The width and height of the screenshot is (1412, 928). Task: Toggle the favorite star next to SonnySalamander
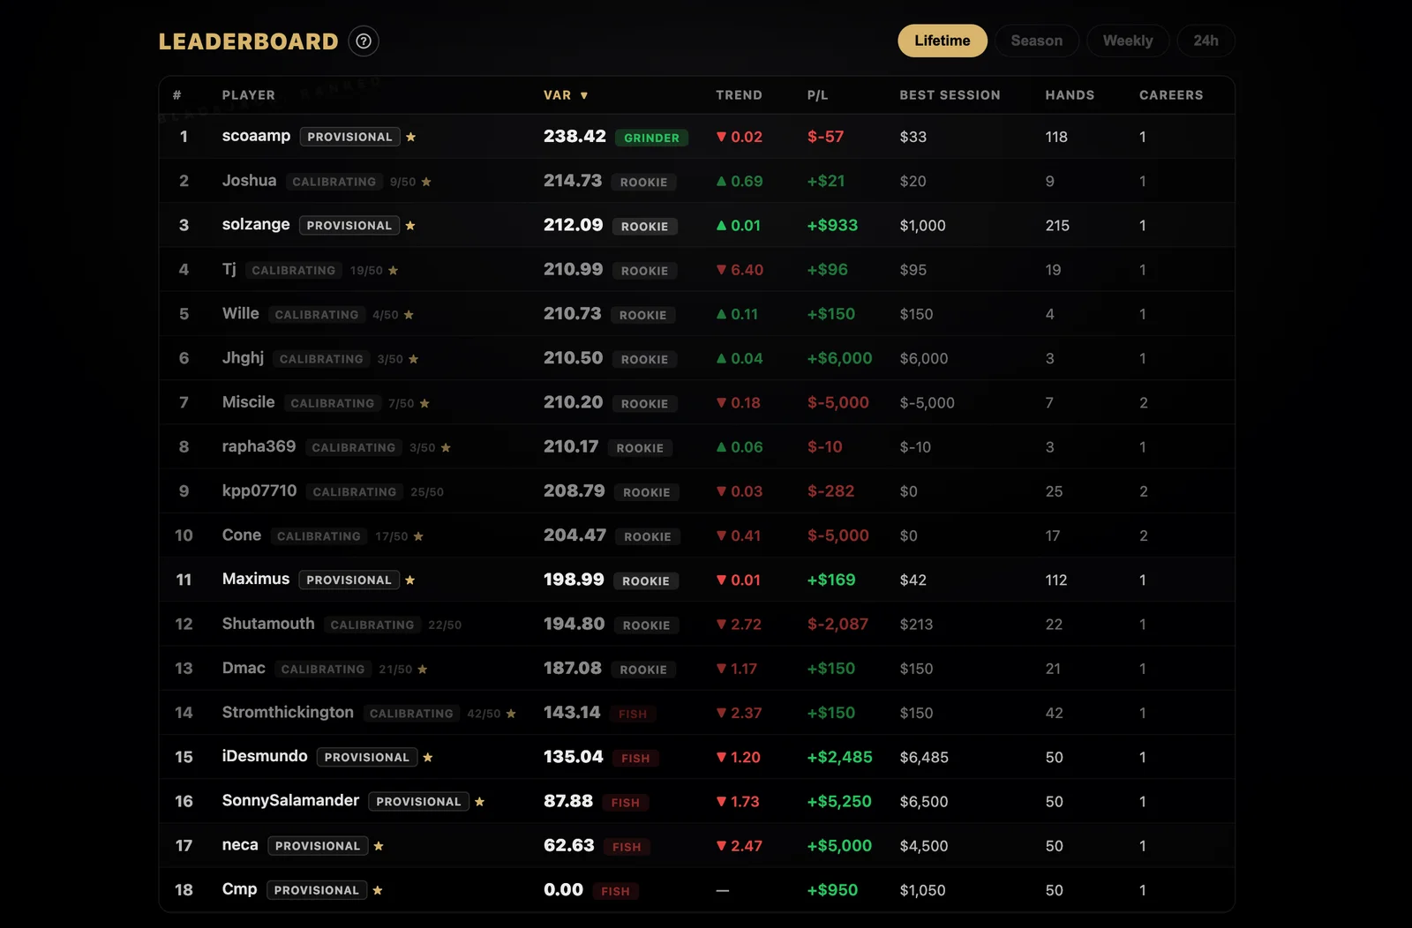[x=479, y=802]
